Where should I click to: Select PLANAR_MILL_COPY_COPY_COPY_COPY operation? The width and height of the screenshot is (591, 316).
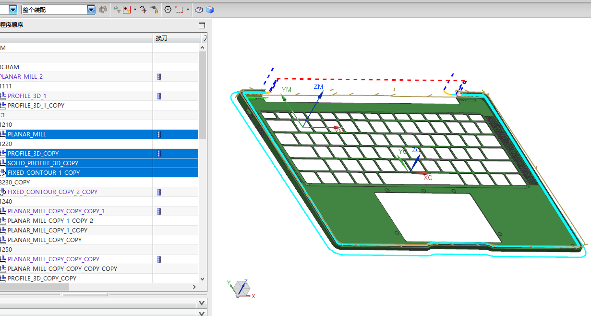click(x=62, y=269)
